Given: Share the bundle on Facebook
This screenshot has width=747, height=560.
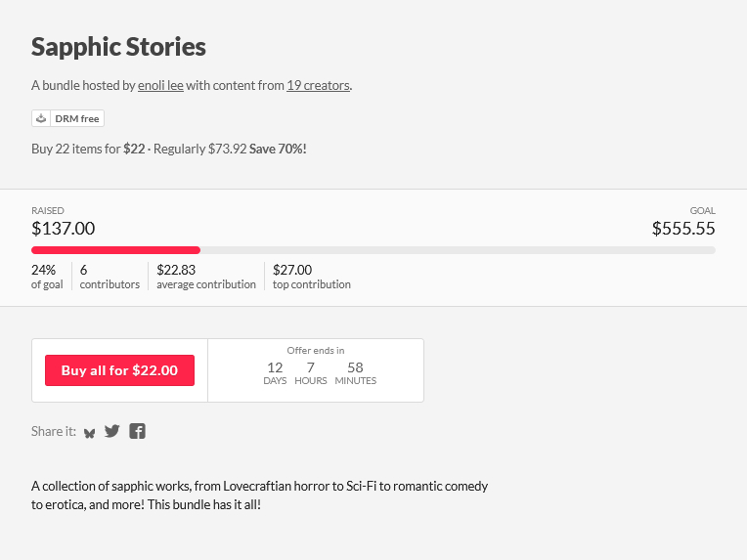Looking at the screenshot, I should click(x=138, y=431).
